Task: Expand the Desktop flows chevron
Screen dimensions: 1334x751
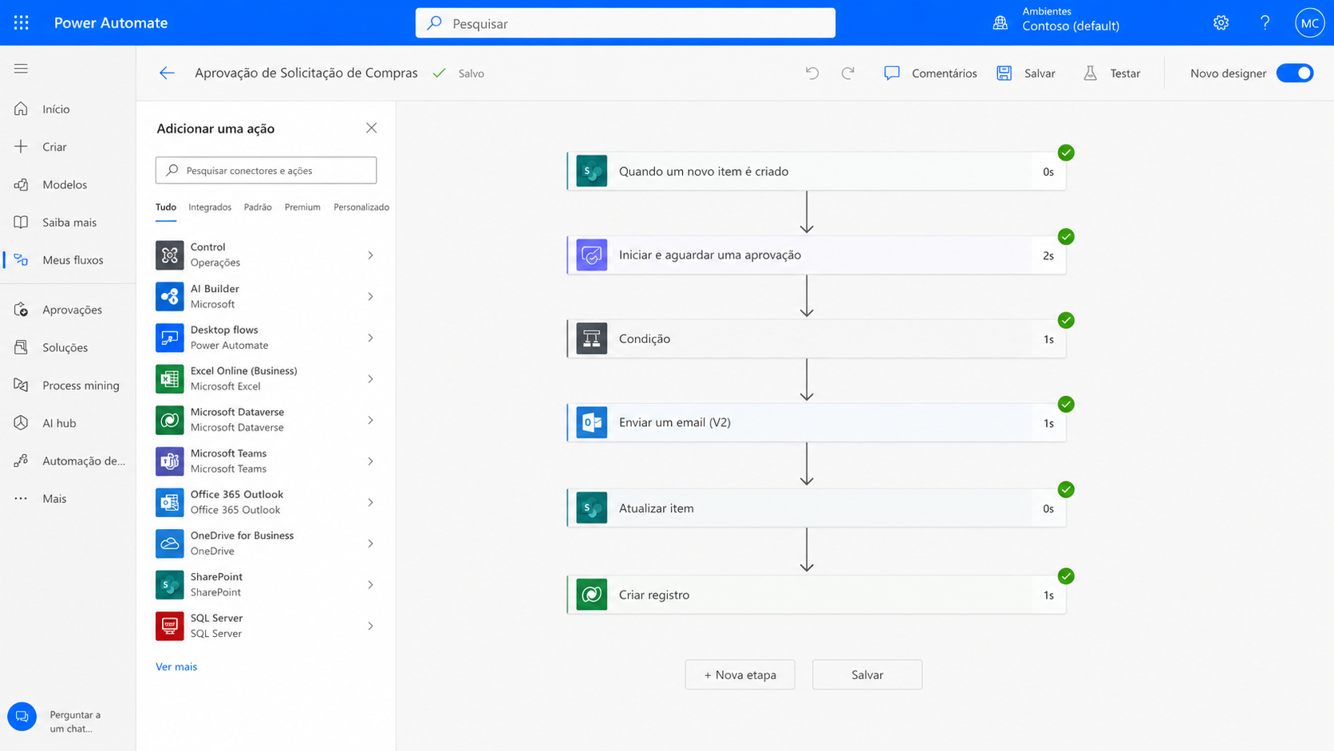Action: 370,338
